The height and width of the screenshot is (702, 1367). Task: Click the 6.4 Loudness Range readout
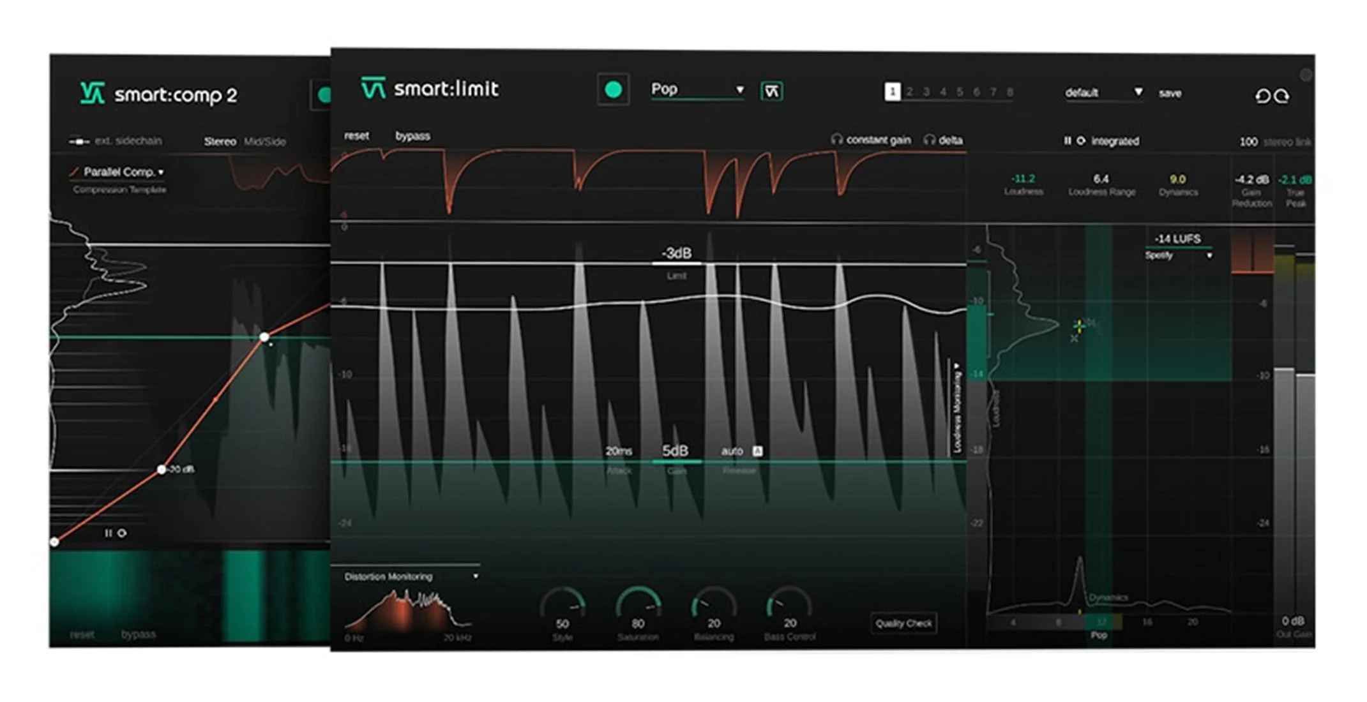(x=1101, y=179)
